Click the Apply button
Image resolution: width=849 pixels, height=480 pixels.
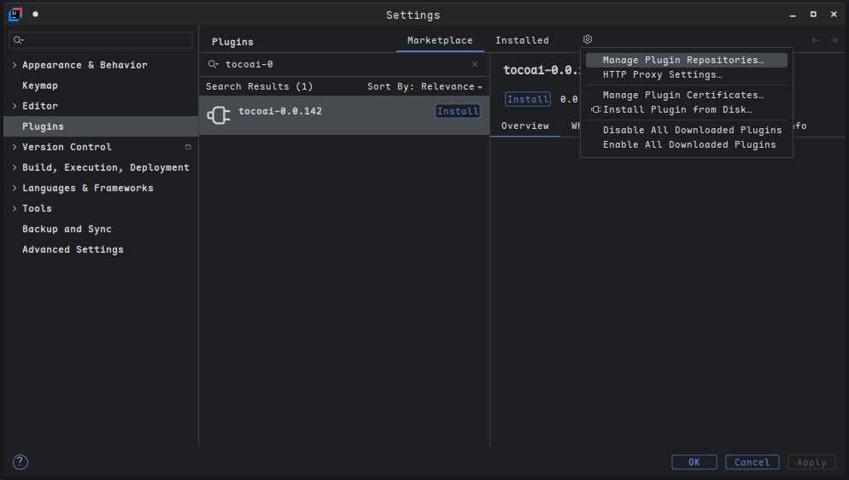click(x=811, y=462)
